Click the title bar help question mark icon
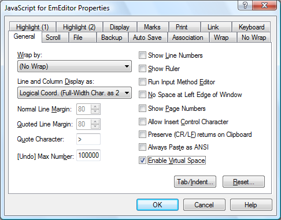This screenshot has height=220, width=281. 245,5
